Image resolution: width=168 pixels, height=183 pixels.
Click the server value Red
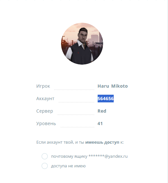click(x=102, y=111)
